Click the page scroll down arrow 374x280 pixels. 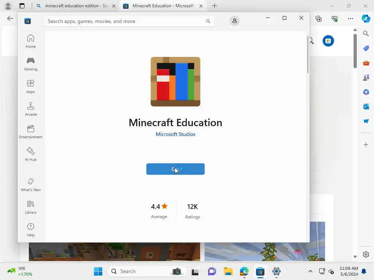[355, 257]
